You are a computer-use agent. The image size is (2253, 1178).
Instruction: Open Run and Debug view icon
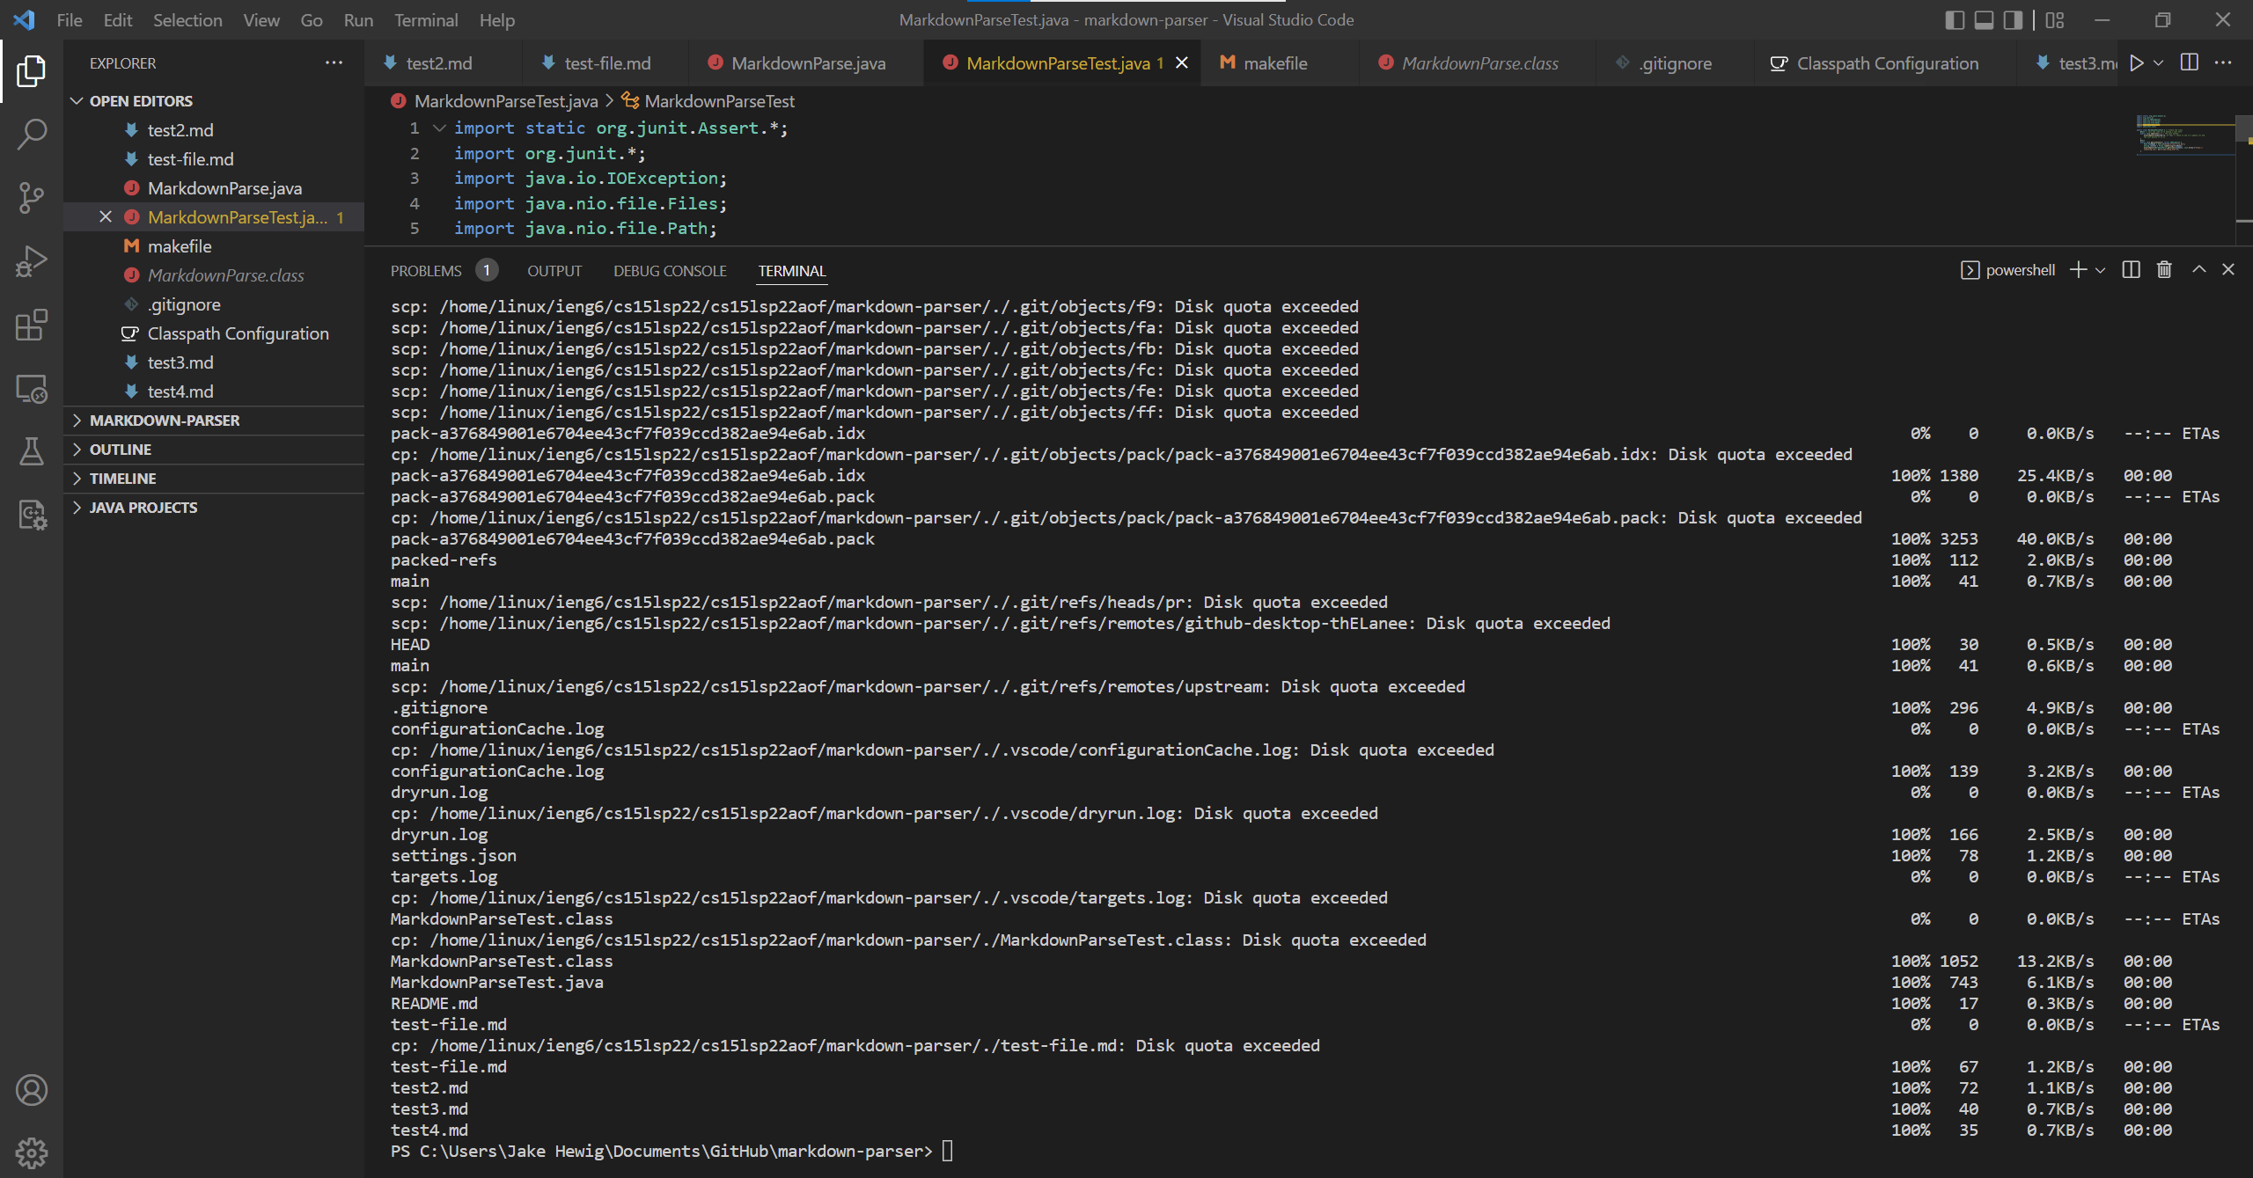tap(32, 261)
